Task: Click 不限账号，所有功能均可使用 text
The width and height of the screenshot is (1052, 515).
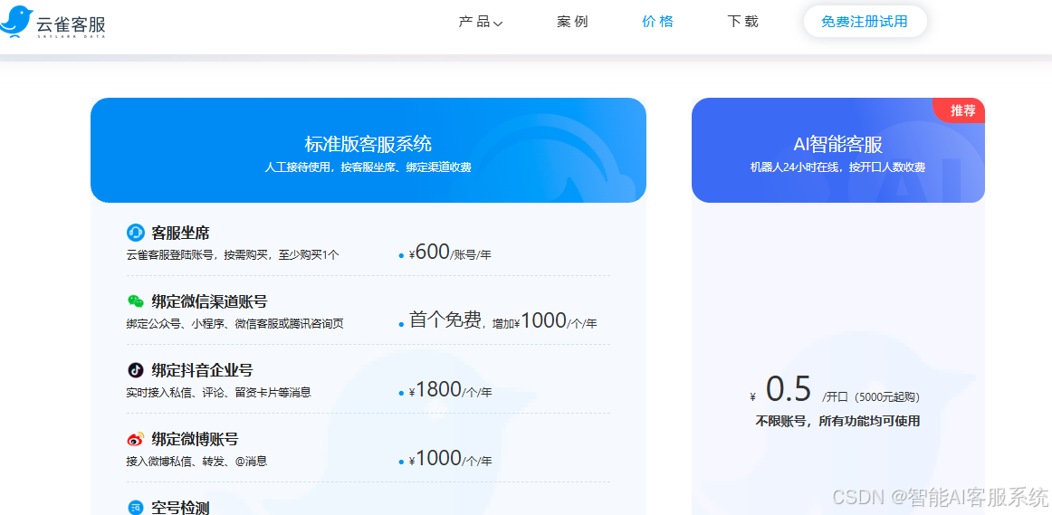Action: coord(838,421)
